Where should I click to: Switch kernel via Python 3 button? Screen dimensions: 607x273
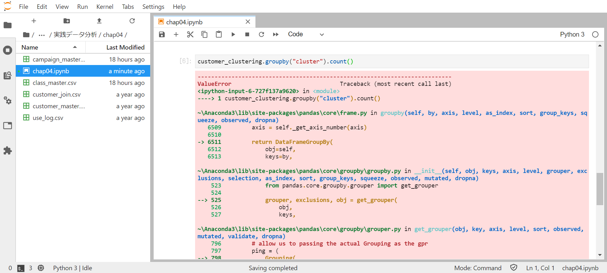click(572, 34)
